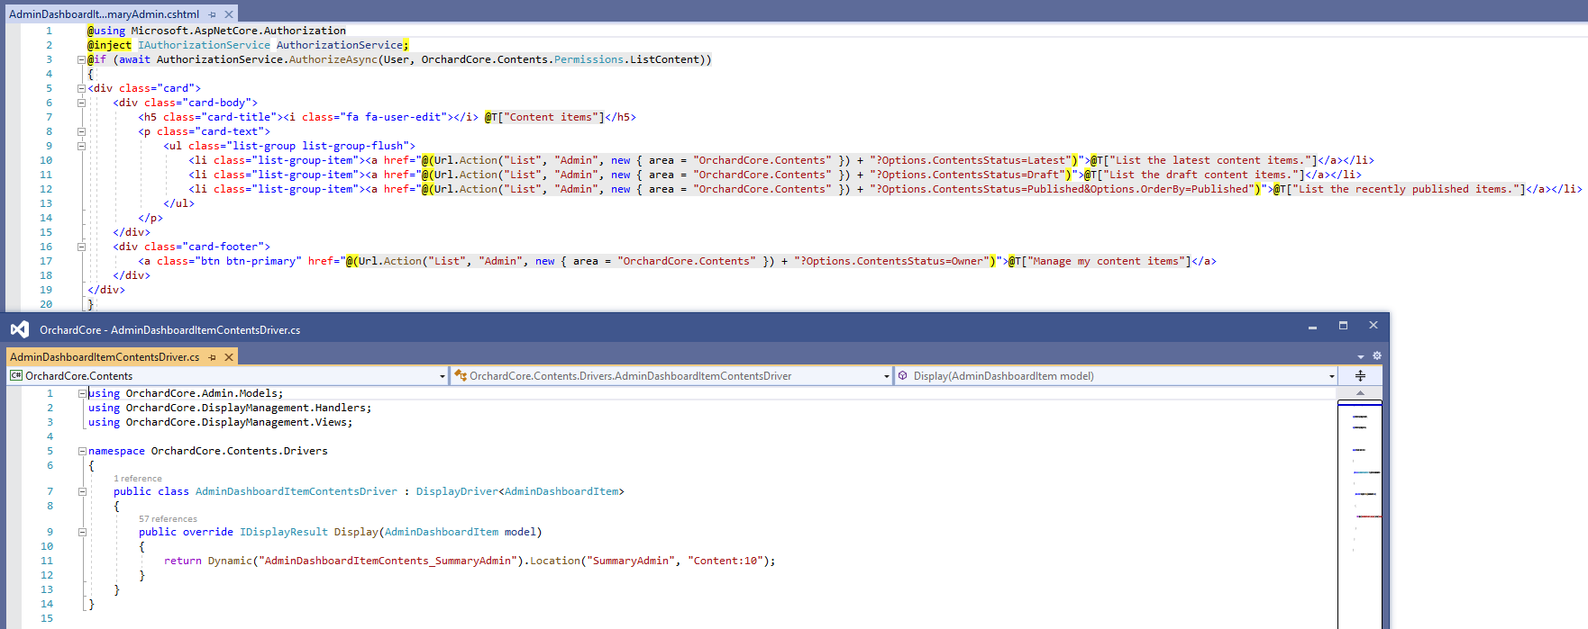Click "List the latest content items." text

point(1212,160)
